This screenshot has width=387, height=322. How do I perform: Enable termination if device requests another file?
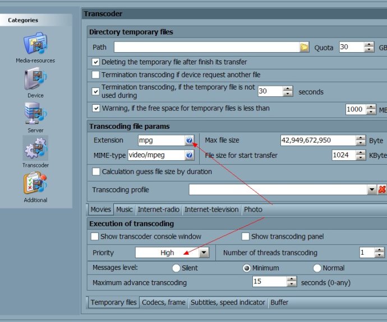point(95,74)
